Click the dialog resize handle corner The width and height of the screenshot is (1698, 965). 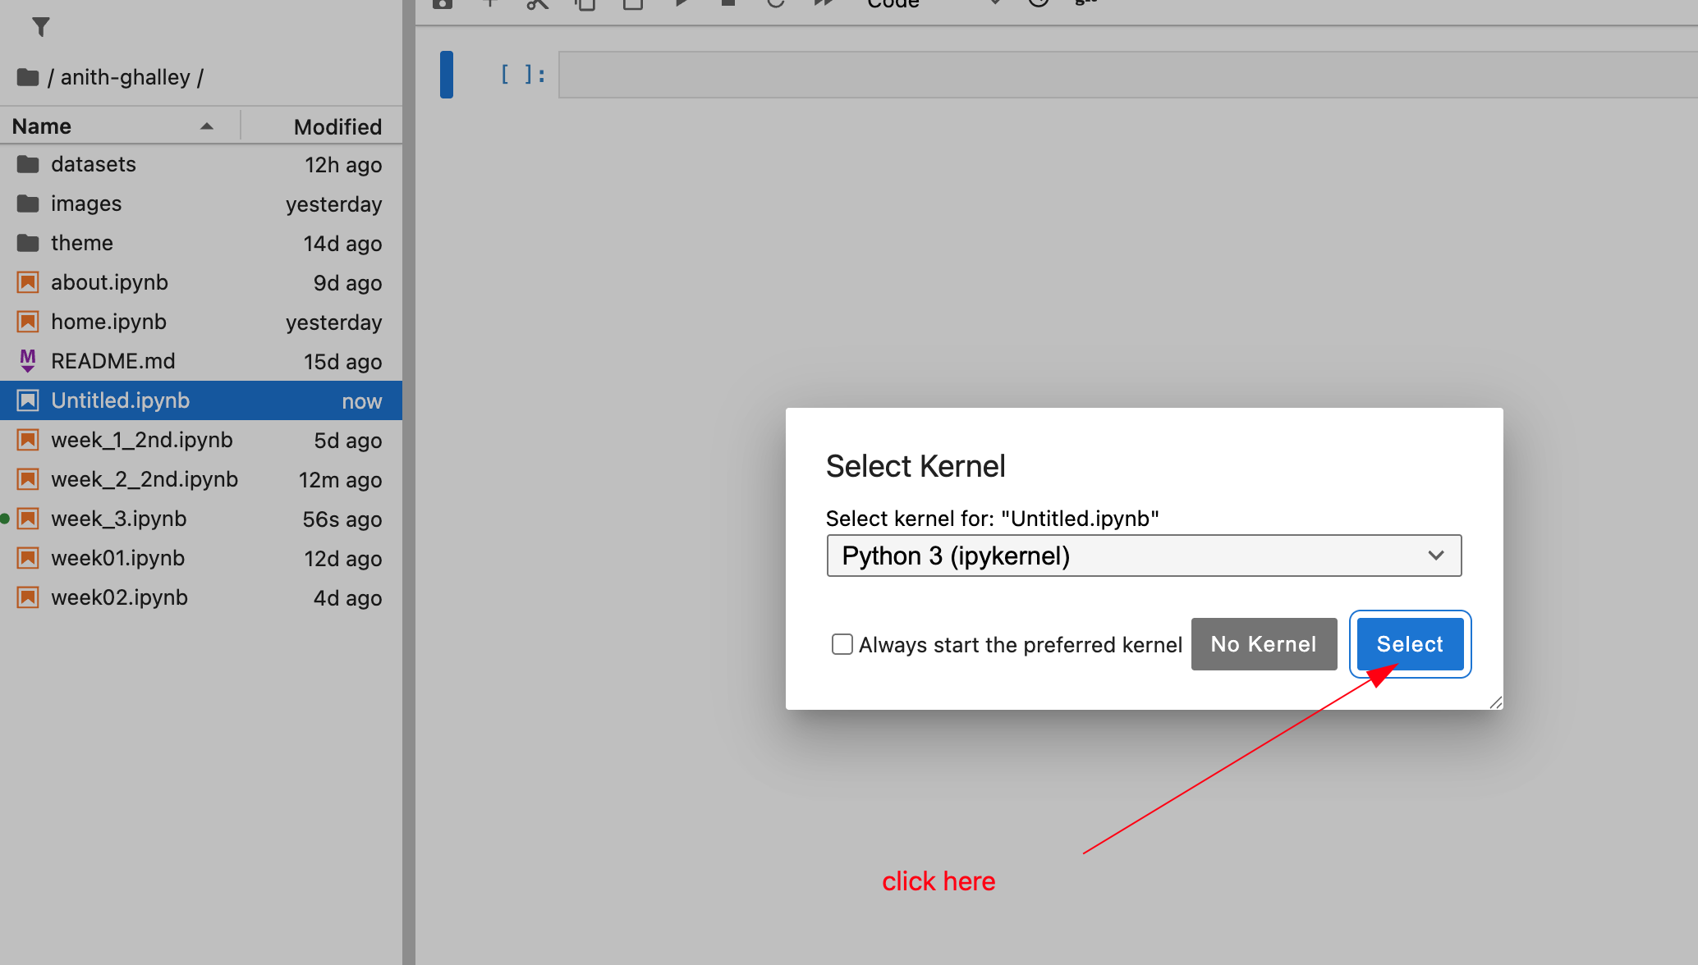[1495, 702]
